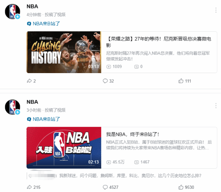Click share icon on the Knicks video post
This screenshot has width=221, height=192.
(x=29, y=81)
